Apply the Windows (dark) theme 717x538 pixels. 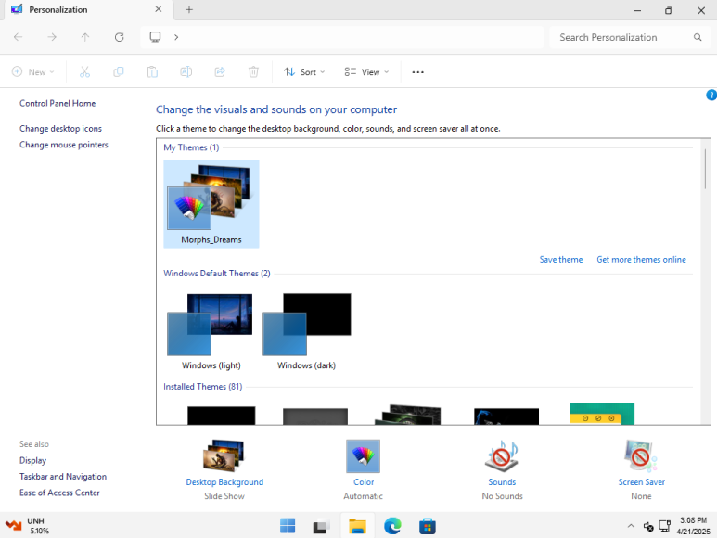(307, 331)
